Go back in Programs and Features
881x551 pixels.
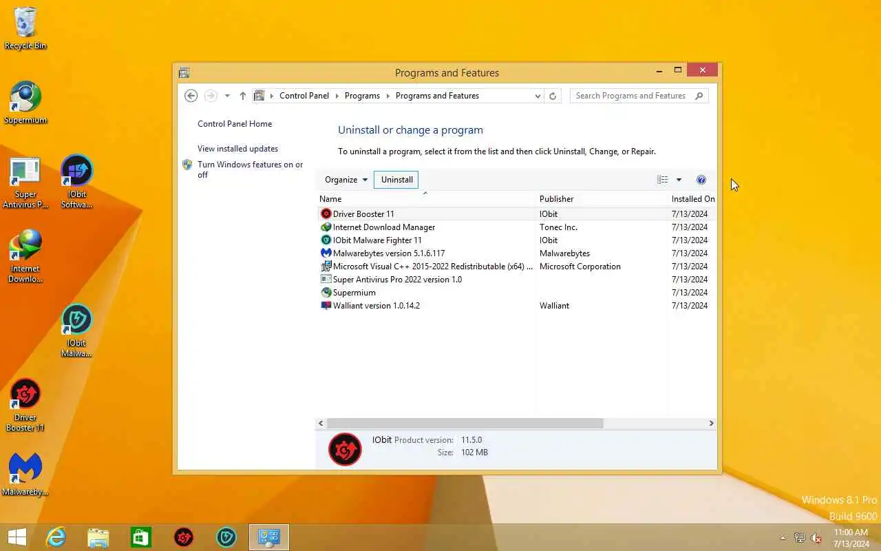[x=191, y=96]
